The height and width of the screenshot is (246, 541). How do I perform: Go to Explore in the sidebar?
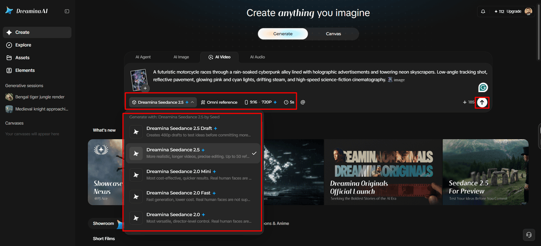(37, 45)
